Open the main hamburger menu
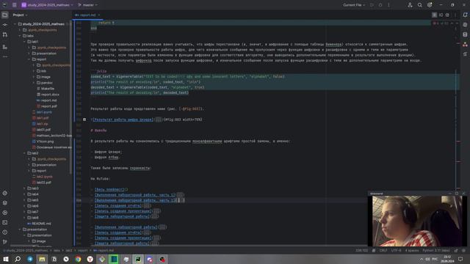 pos(15,5)
